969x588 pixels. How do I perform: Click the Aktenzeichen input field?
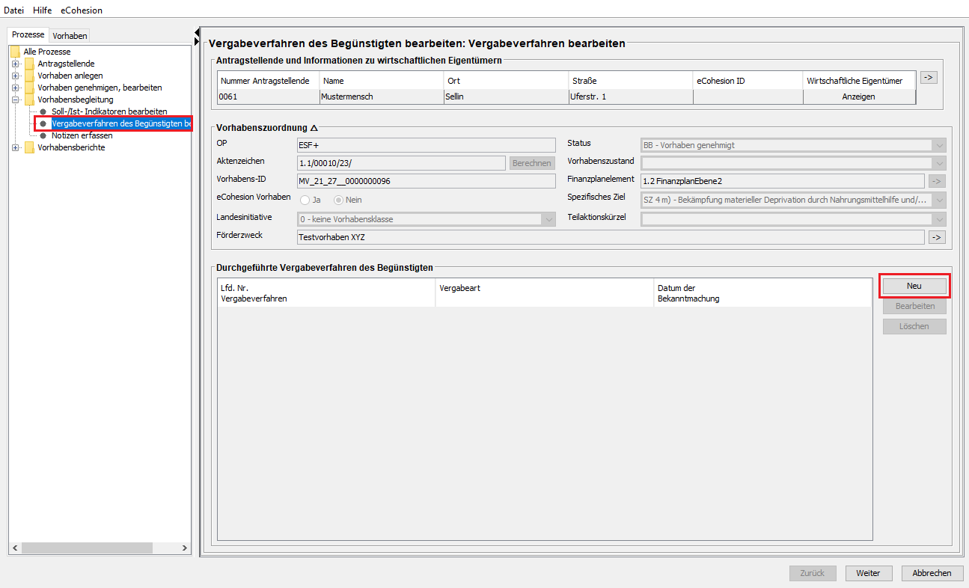point(401,163)
